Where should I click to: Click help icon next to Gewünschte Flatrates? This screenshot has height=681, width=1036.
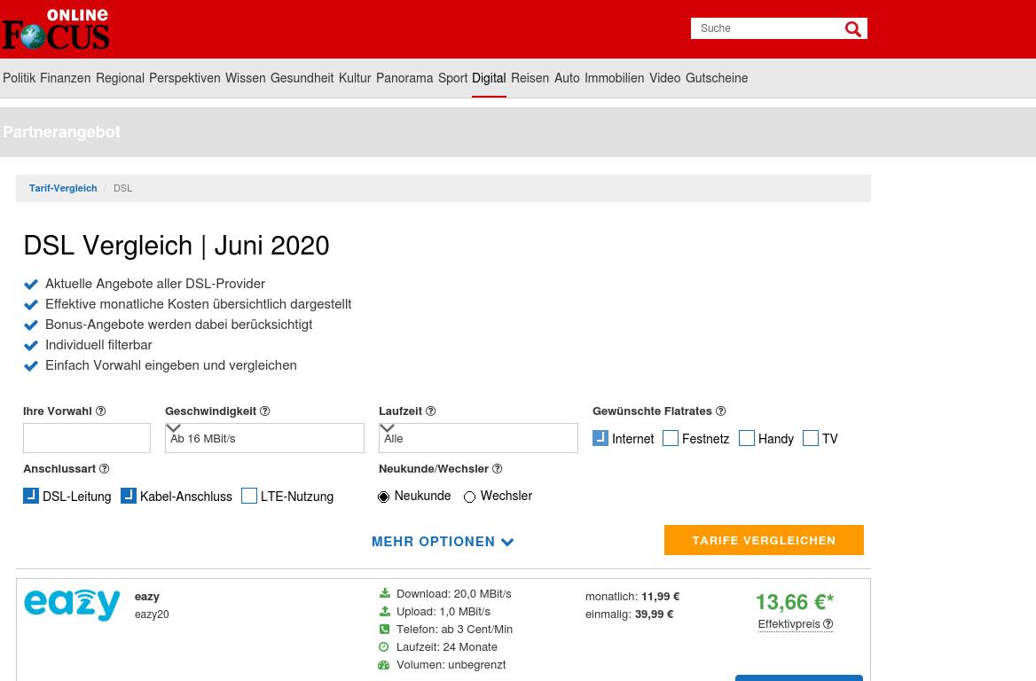(720, 411)
